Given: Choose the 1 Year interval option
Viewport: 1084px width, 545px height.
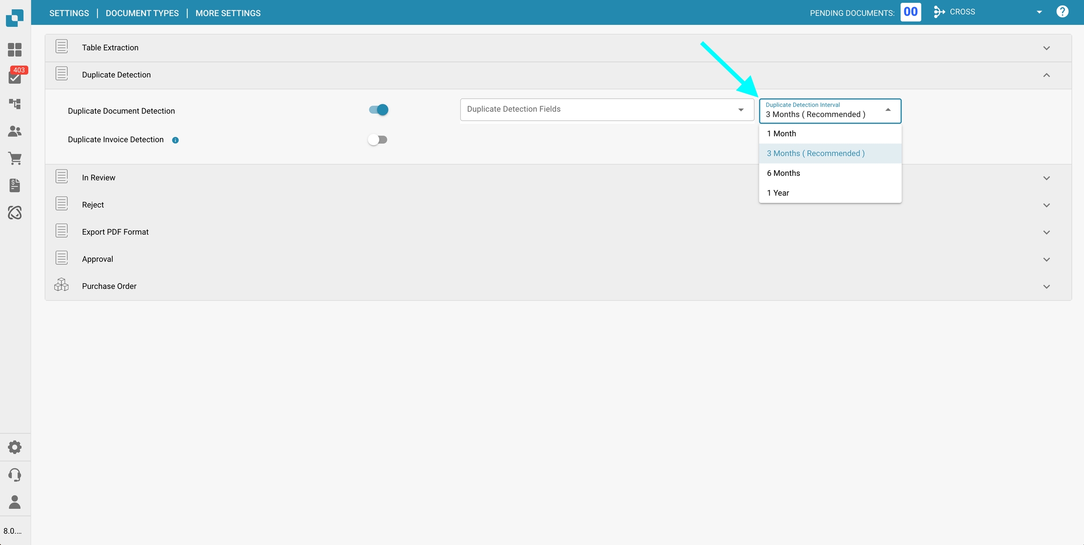Looking at the screenshot, I should 778,193.
